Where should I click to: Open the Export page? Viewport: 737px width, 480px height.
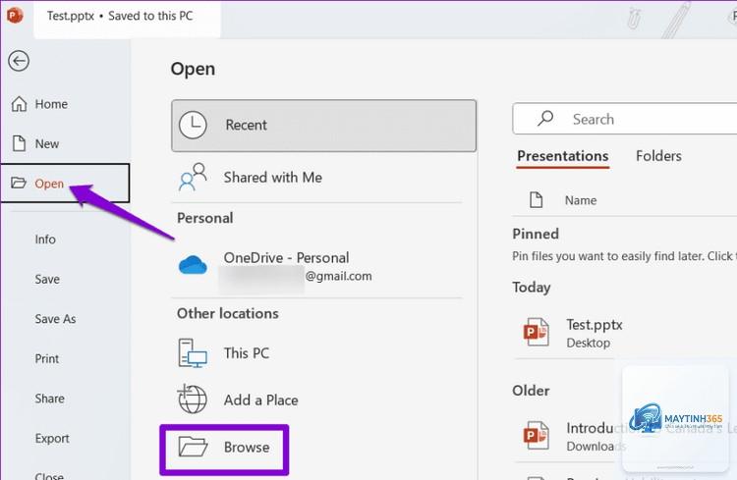click(52, 439)
